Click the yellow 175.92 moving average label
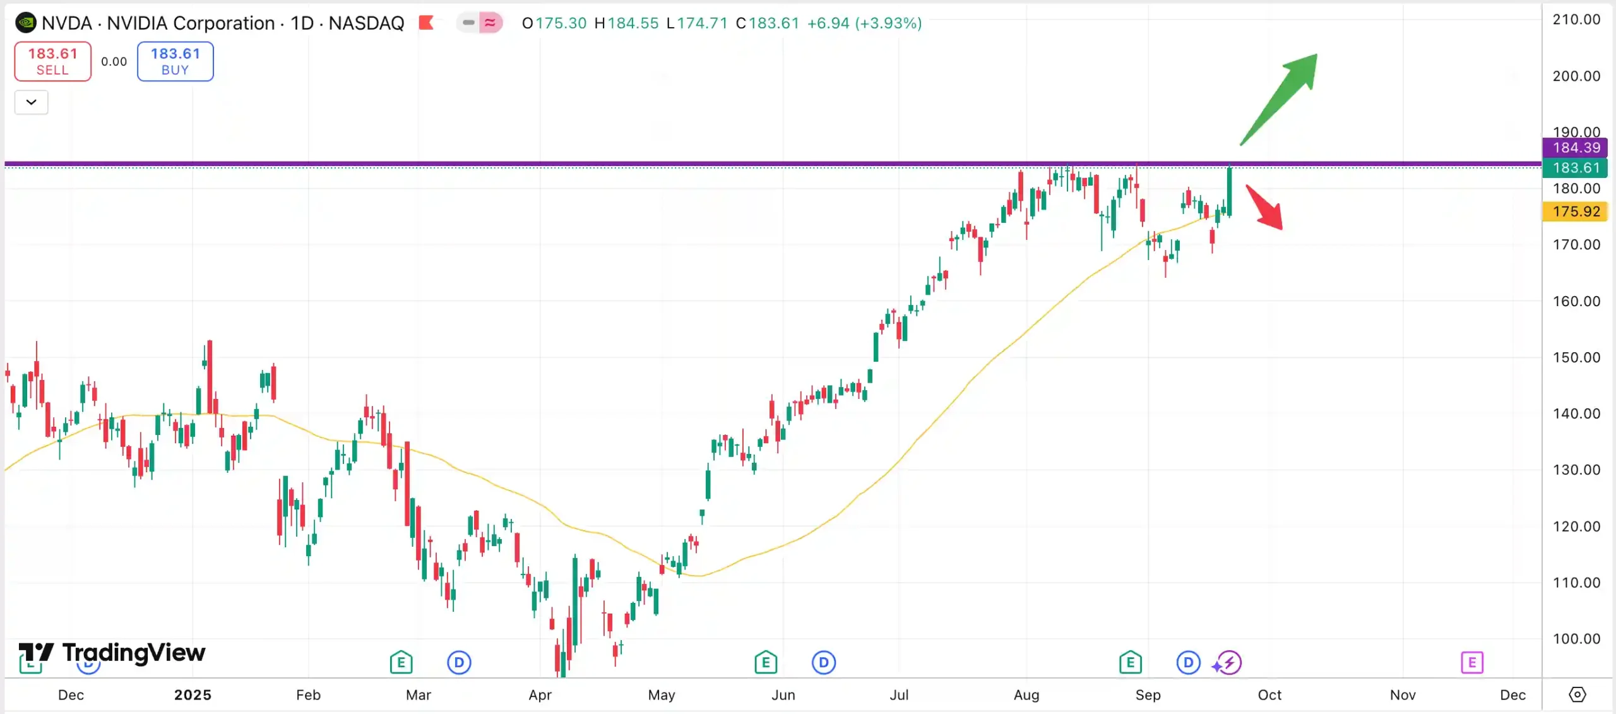 [x=1576, y=211]
